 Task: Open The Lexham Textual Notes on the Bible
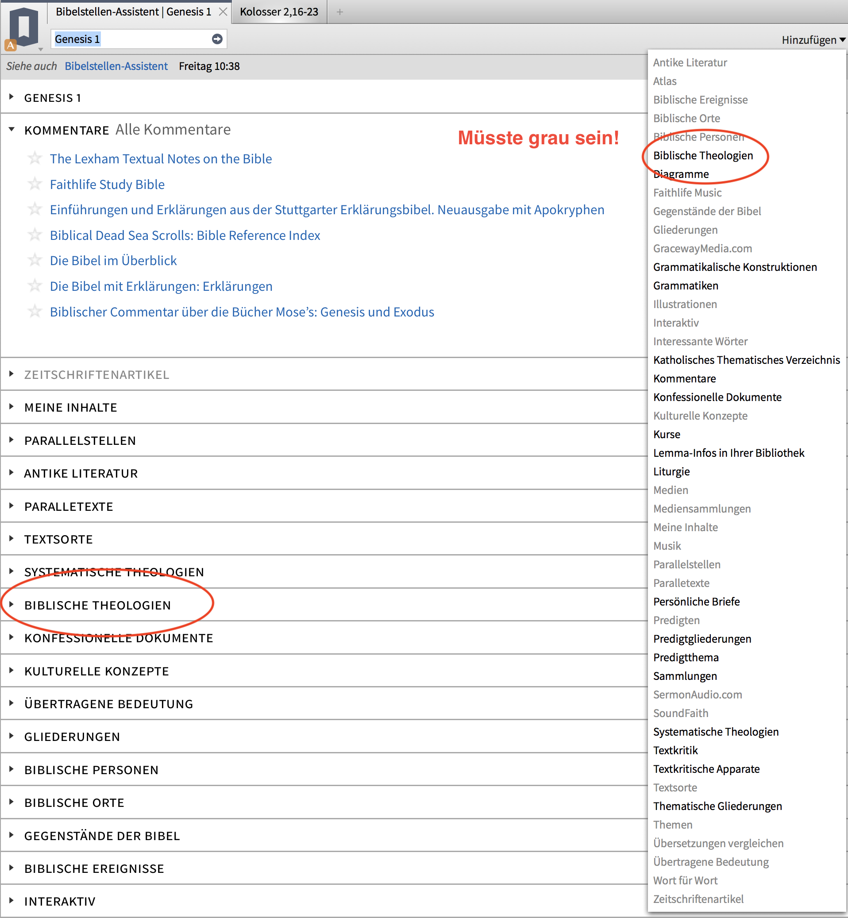(x=161, y=159)
